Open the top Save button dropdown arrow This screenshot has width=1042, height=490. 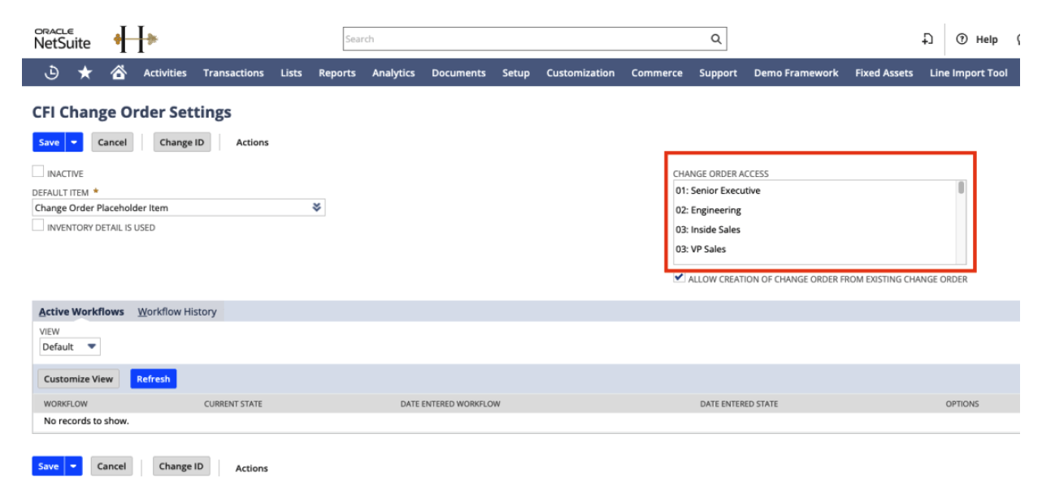(74, 142)
